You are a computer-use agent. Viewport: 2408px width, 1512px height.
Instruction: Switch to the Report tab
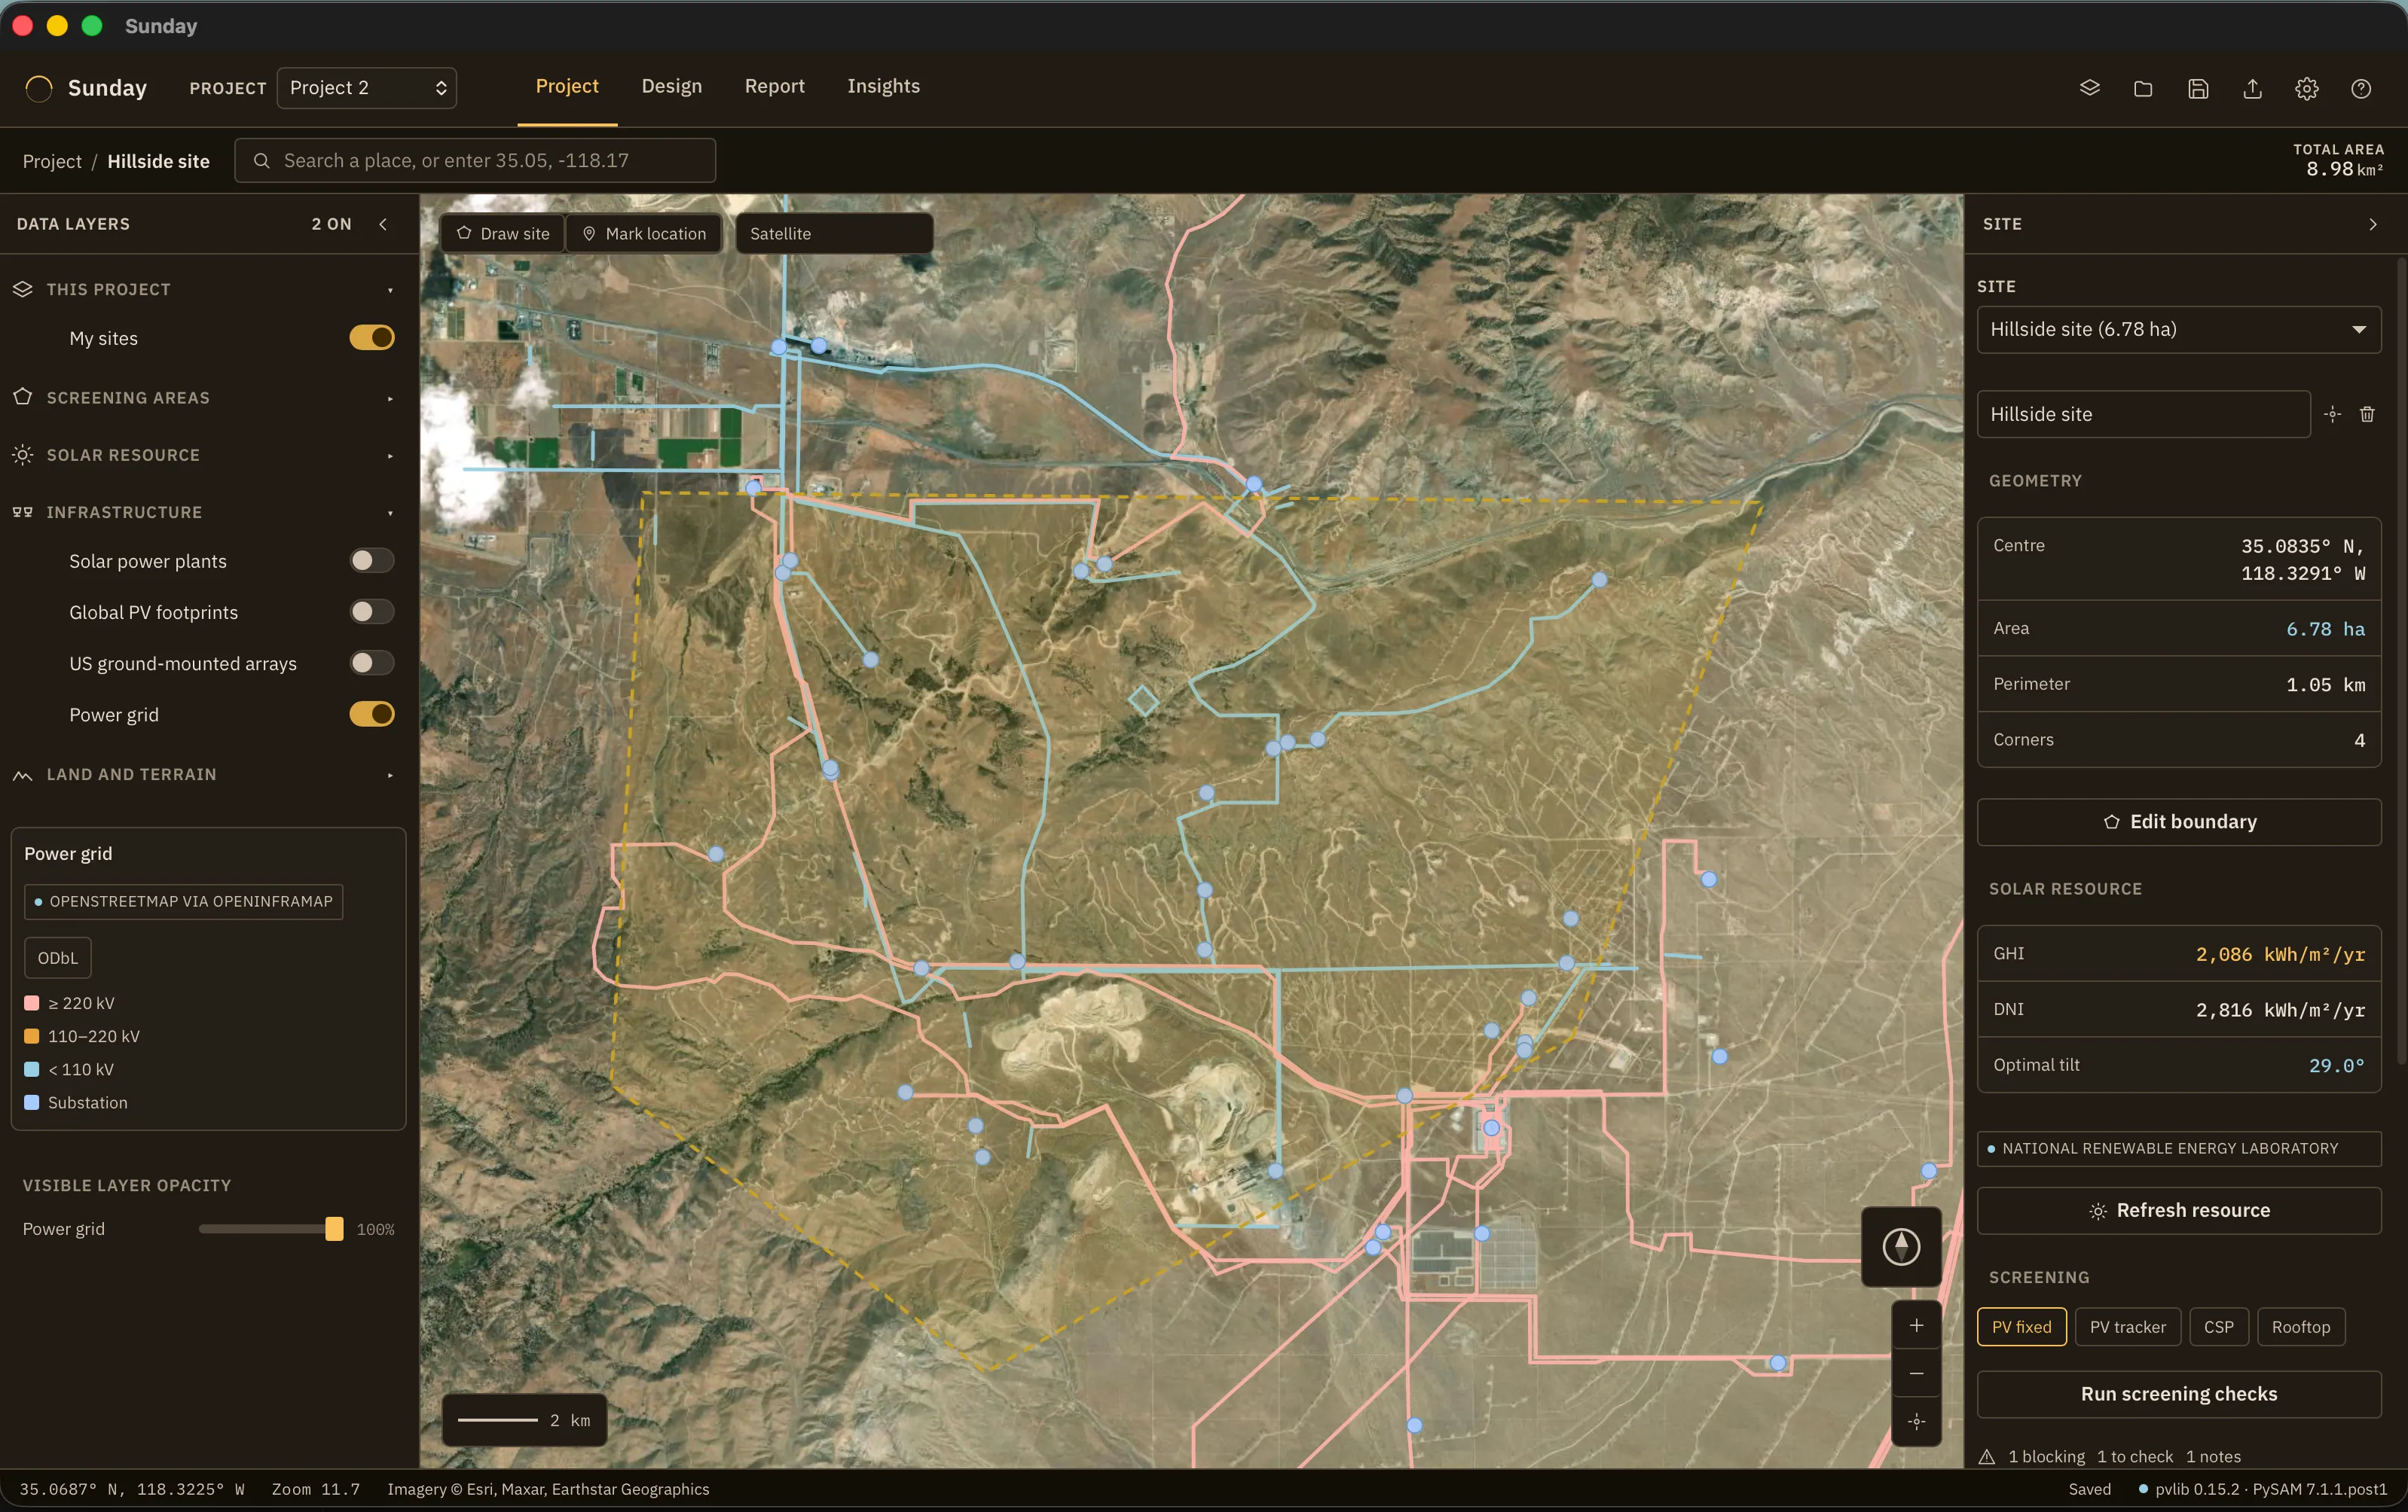coord(774,86)
